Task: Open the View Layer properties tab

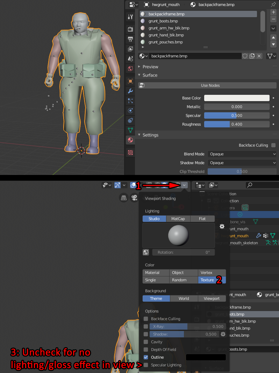Action: click(130, 49)
